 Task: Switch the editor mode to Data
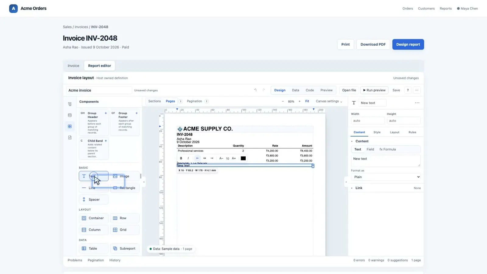click(296, 90)
